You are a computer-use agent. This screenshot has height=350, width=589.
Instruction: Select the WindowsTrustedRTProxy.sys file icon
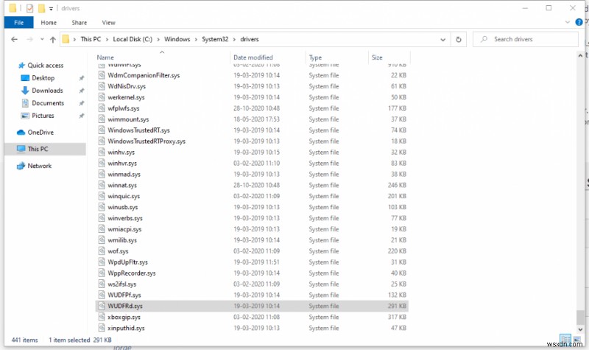[102, 141]
